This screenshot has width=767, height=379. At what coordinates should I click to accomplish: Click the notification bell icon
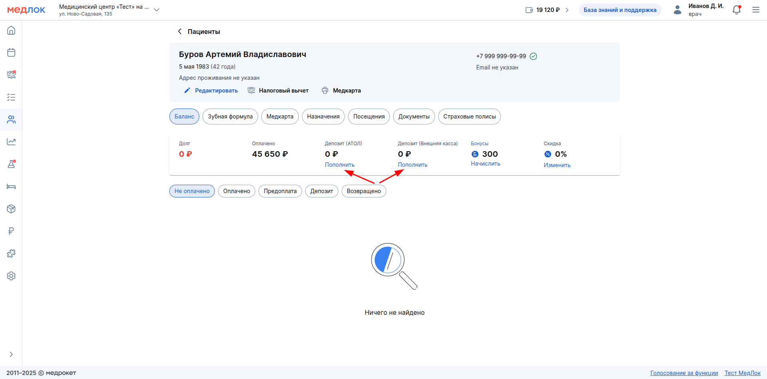tap(737, 10)
